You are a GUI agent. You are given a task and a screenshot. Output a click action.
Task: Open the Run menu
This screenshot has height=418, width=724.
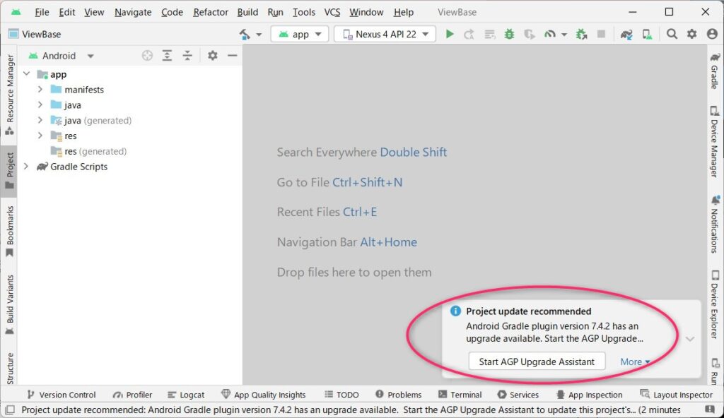[275, 12]
